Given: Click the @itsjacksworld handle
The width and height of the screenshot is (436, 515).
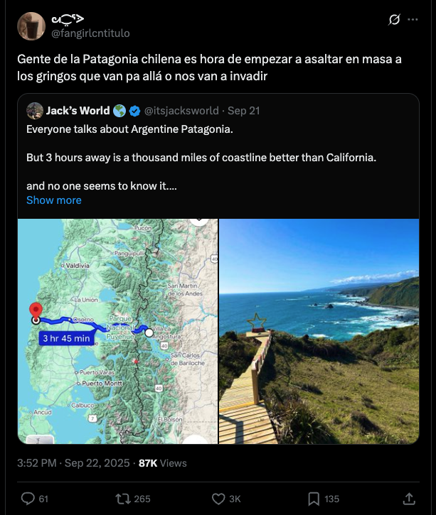Looking at the screenshot, I should point(181,111).
